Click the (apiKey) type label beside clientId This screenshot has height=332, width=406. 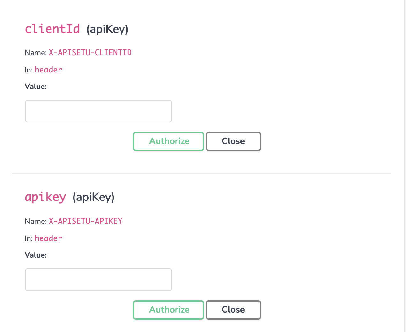[107, 29]
